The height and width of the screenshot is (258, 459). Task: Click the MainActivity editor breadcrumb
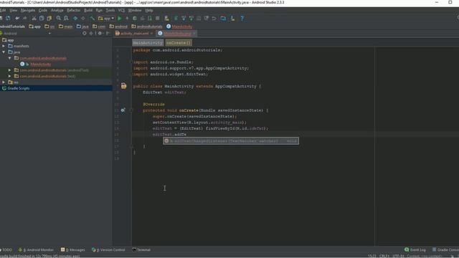point(148,43)
